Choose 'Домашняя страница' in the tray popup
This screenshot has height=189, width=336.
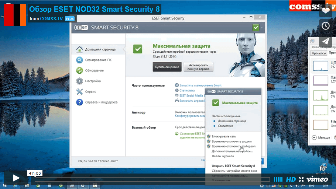click(232, 121)
